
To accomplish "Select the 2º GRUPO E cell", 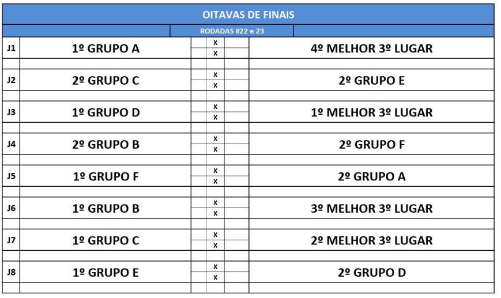I will [371, 80].
